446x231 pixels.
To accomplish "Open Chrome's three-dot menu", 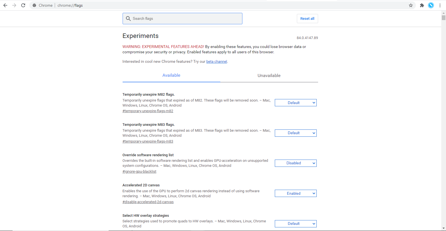I will pos(440,5).
